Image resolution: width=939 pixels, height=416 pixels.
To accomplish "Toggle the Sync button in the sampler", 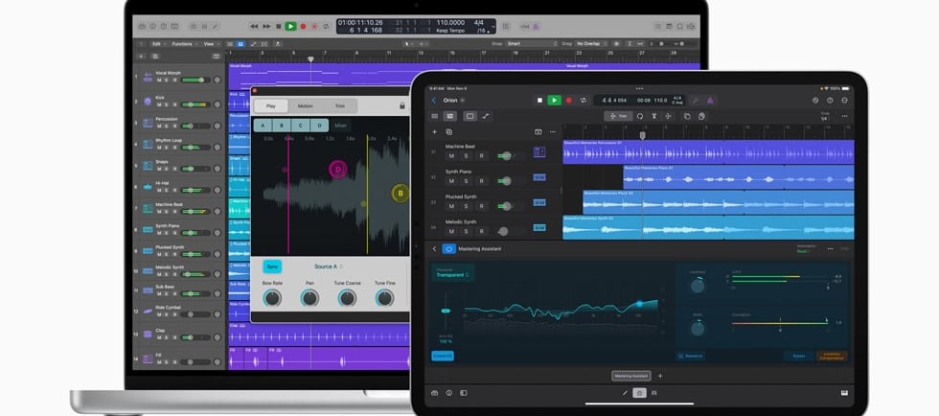I will (x=272, y=266).
